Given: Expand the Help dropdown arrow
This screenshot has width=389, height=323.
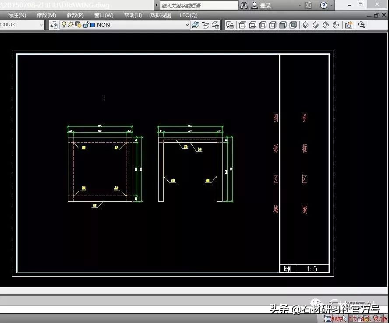Looking at the screenshot, I should [x=332, y=5].
